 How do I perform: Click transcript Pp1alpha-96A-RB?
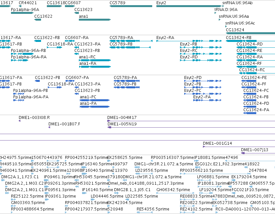[22, 54]
